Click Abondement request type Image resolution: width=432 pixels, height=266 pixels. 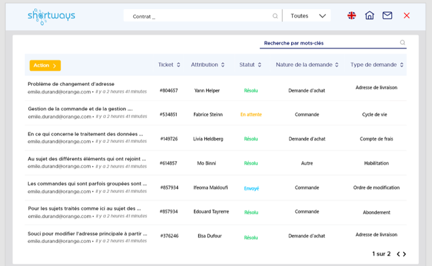(x=377, y=212)
